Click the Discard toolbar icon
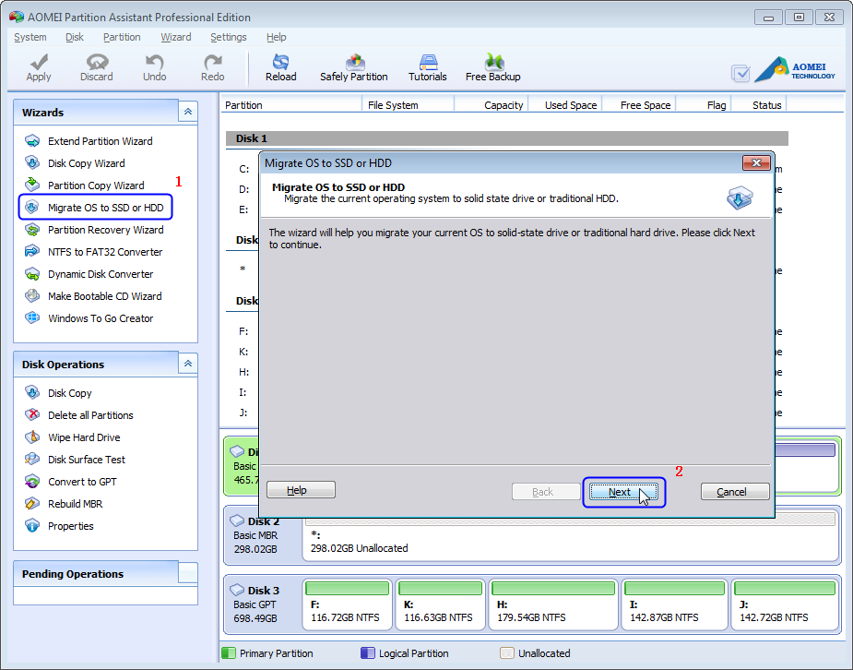This screenshot has height=670, width=853. tap(96, 67)
